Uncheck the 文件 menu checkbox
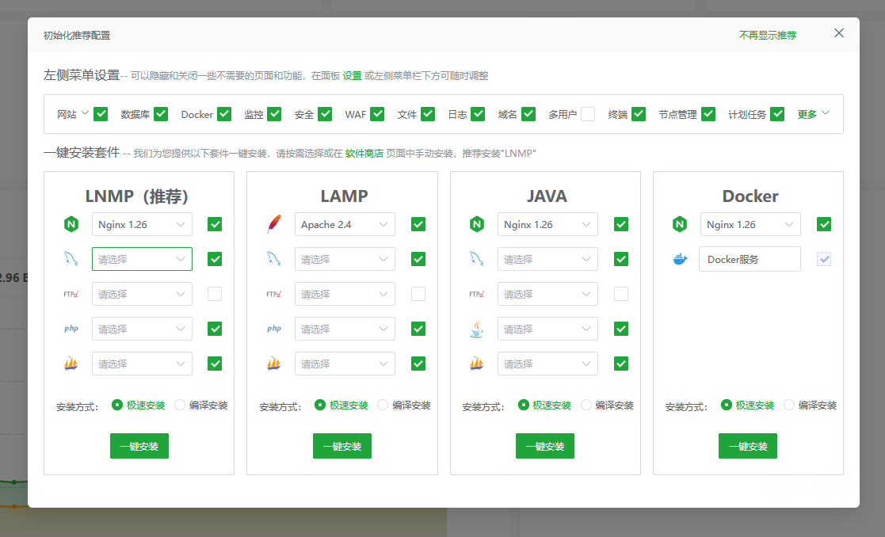Viewport: 885px width, 537px height. [428, 114]
